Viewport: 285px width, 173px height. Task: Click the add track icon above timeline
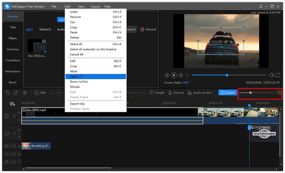(13, 104)
